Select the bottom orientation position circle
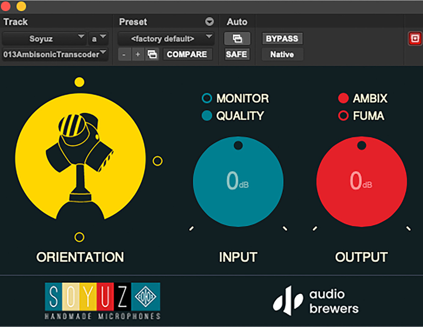This screenshot has height=327, width=423. pos(79,237)
